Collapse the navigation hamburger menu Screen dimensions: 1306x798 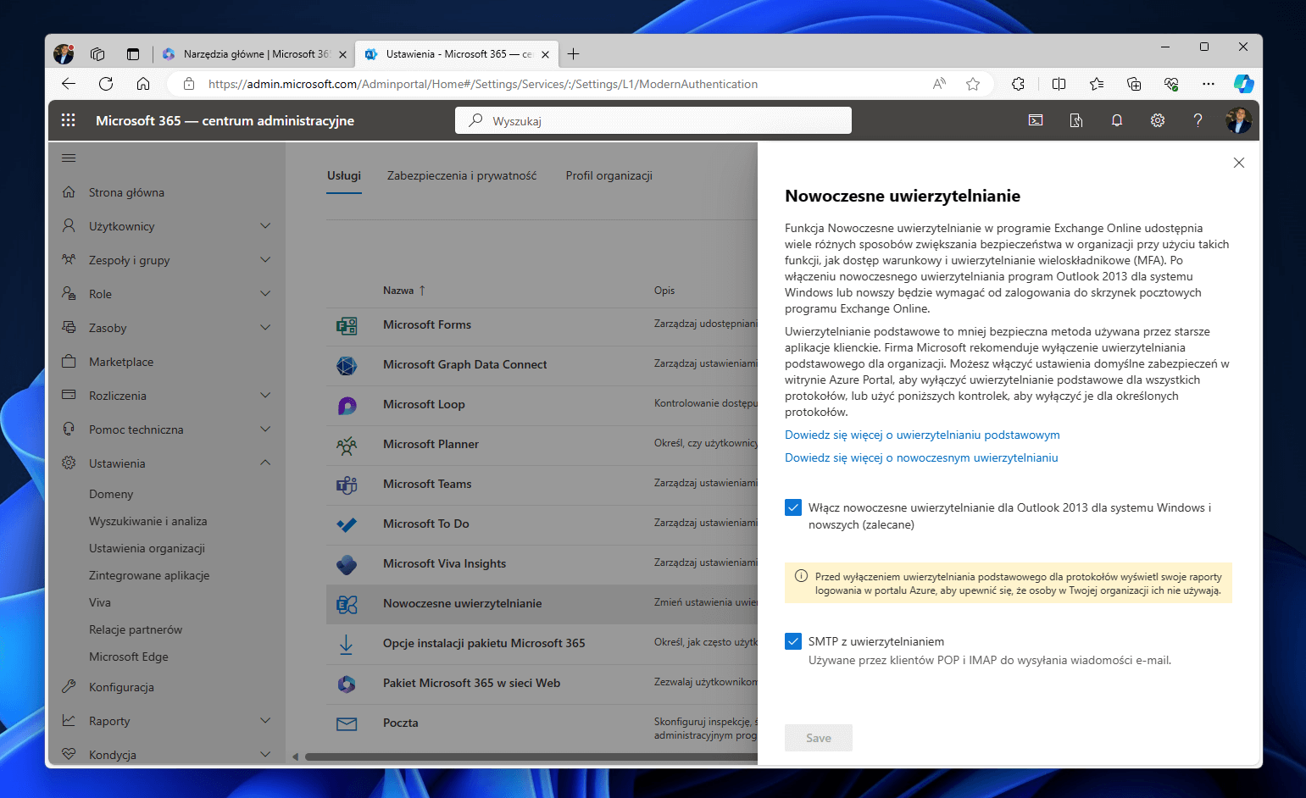point(69,158)
